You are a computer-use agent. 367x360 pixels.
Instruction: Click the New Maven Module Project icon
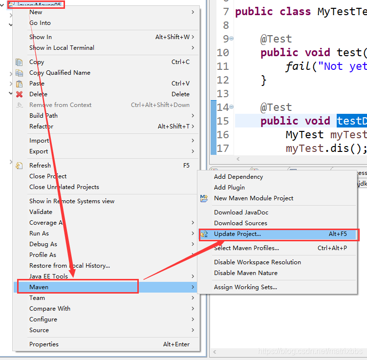coord(204,198)
